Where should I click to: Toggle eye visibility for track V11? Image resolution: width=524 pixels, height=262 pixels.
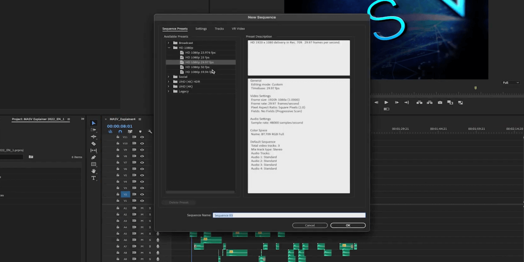(142, 137)
